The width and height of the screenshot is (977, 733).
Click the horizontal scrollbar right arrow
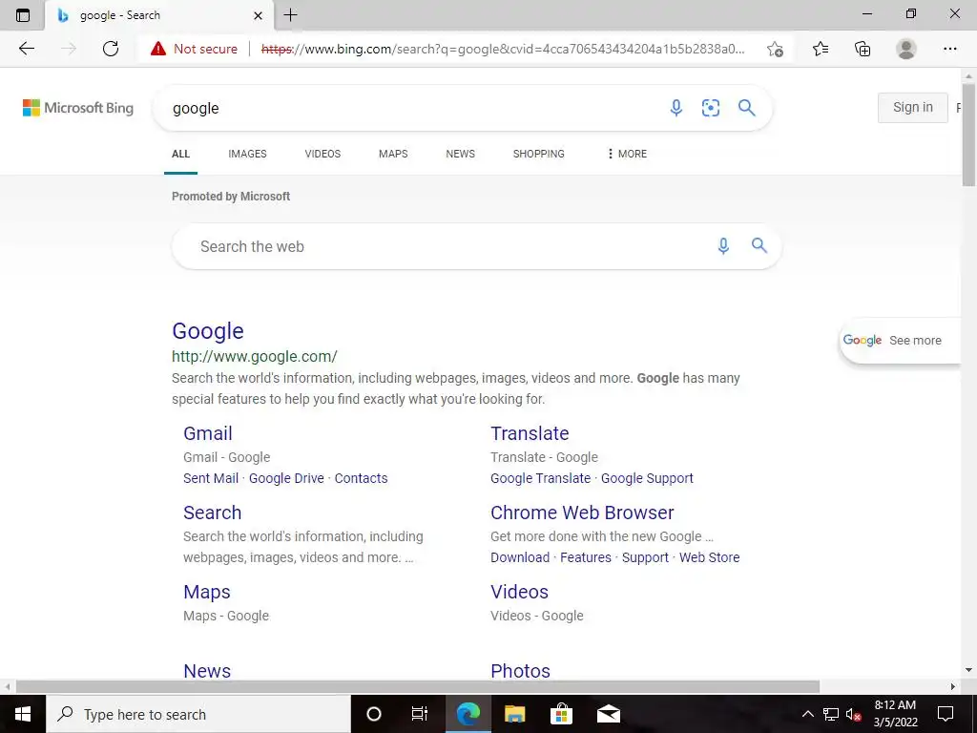tap(953, 686)
